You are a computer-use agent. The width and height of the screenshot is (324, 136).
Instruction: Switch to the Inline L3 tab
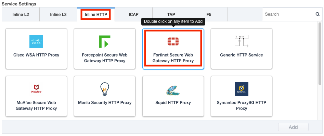[59, 14]
